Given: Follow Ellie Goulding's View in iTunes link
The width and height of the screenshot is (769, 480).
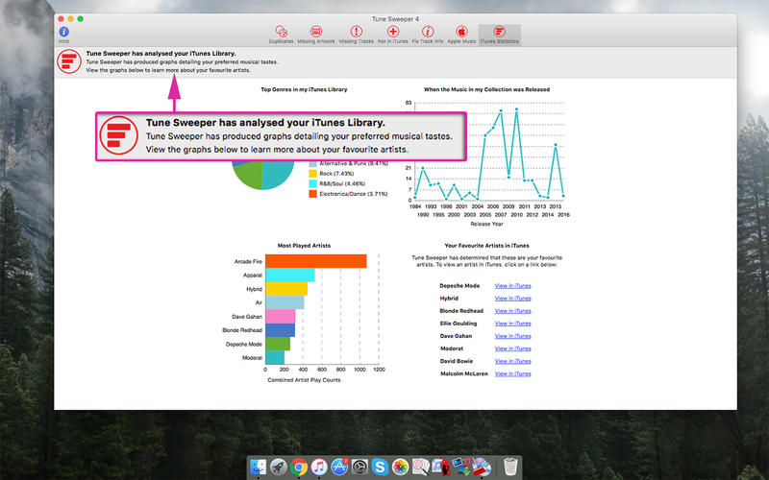Looking at the screenshot, I should pyautogui.click(x=512, y=324).
